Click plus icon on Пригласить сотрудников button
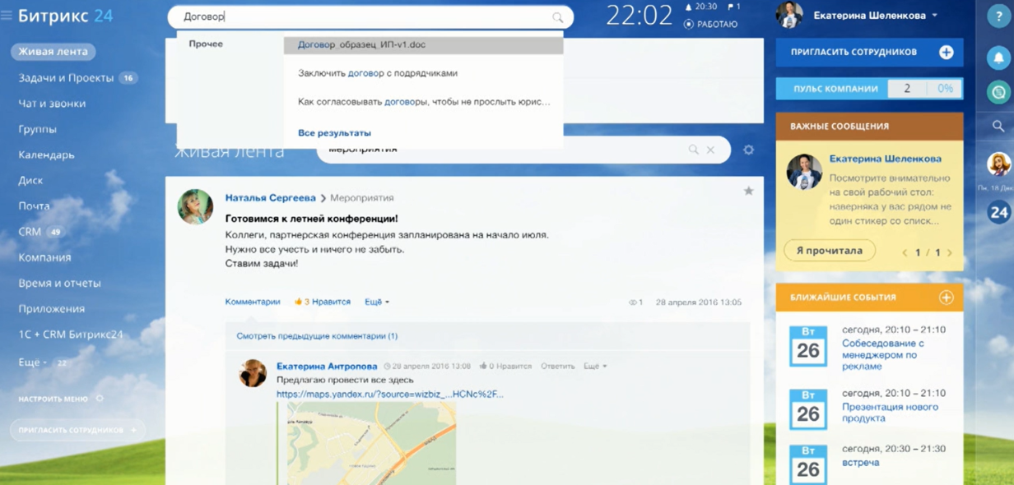Screen dimensions: 1014x485 point(947,52)
